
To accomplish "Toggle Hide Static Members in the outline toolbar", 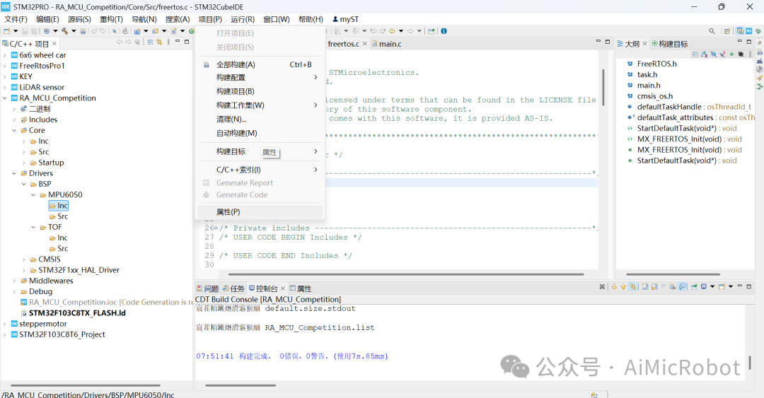I will click(x=722, y=54).
